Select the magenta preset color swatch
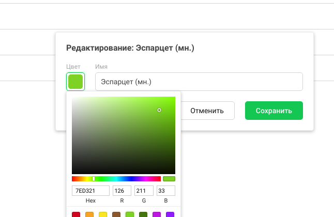 (157, 214)
